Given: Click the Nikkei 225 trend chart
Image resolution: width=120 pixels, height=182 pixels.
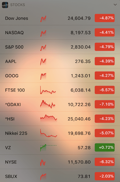Looking at the screenshot, I should tap(49, 133).
